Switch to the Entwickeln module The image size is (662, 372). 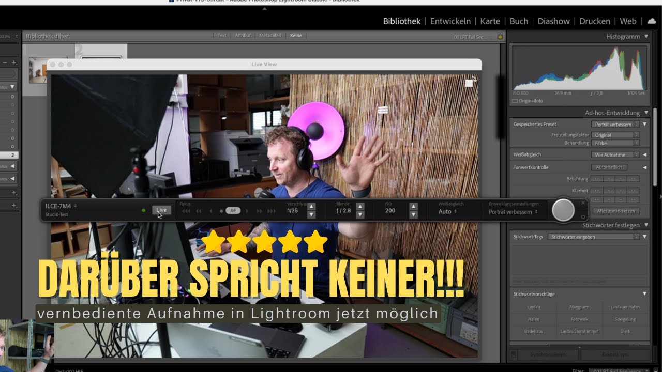click(x=450, y=21)
